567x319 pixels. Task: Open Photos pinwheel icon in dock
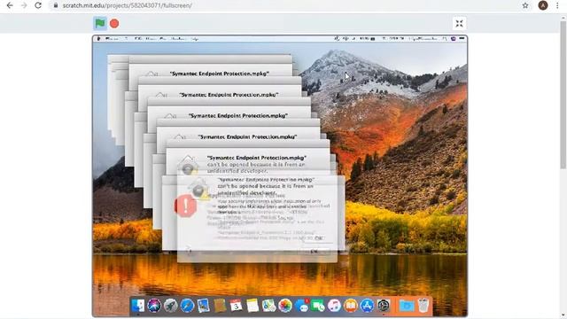point(285,306)
